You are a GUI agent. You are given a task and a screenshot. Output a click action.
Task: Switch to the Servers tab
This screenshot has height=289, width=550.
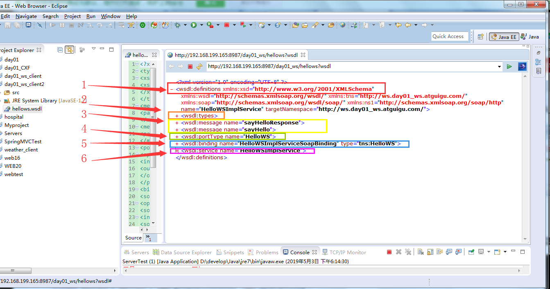pyautogui.click(x=136, y=252)
